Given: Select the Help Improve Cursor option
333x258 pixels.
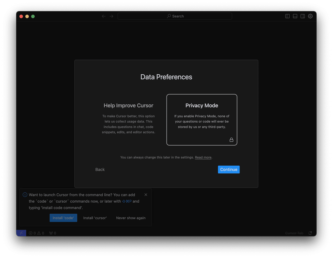Looking at the screenshot, I should [x=128, y=120].
